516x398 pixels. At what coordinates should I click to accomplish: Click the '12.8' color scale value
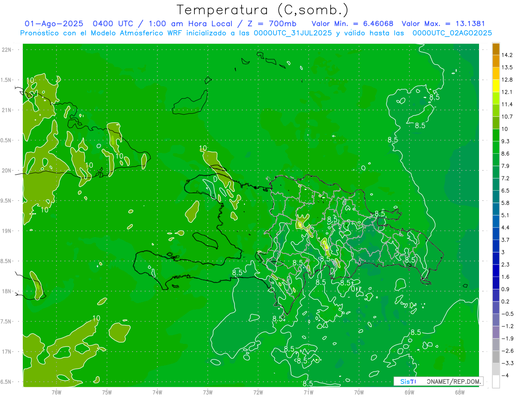tap(507, 80)
